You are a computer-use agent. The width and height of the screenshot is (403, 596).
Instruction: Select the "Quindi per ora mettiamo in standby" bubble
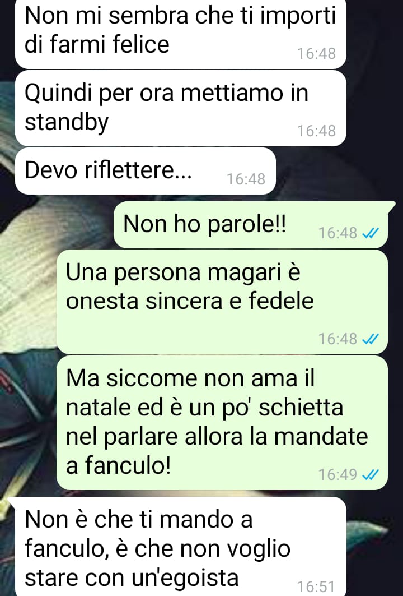pos(181,108)
